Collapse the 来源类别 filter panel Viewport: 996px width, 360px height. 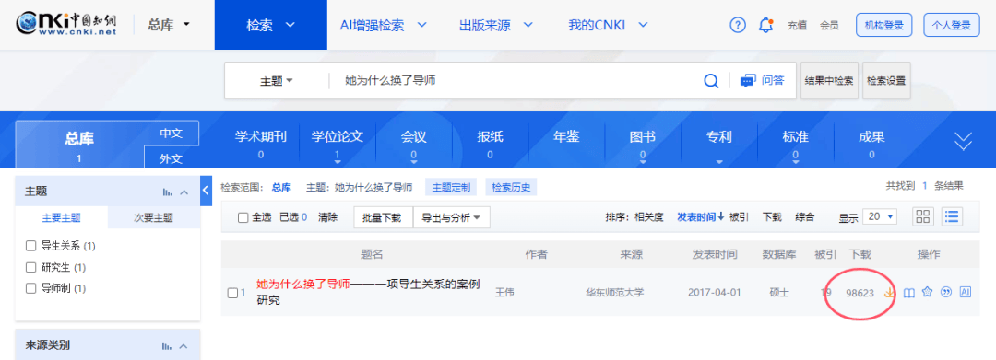click(x=184, y=346)
